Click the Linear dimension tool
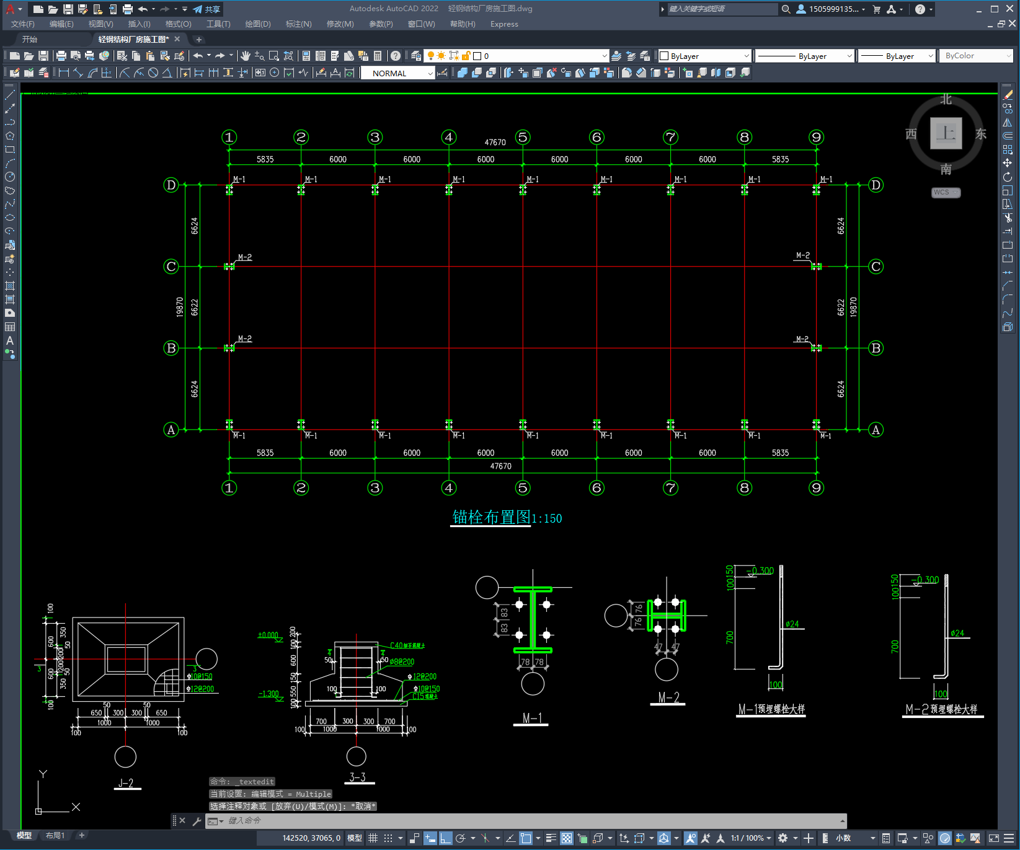Viewport: 1020px width, 850px height. tap(63, 73)
